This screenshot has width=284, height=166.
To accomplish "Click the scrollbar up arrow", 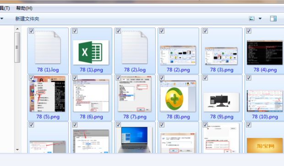I will (x=17, y=29).
